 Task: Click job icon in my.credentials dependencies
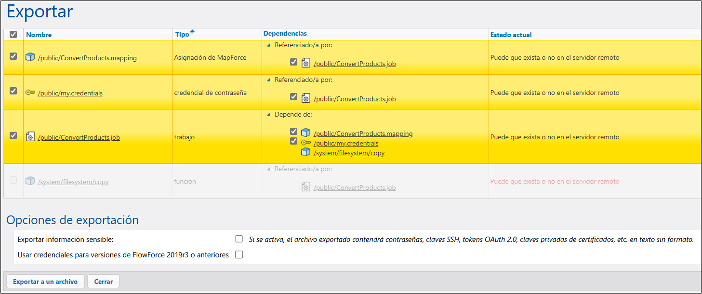click(305, 98)
